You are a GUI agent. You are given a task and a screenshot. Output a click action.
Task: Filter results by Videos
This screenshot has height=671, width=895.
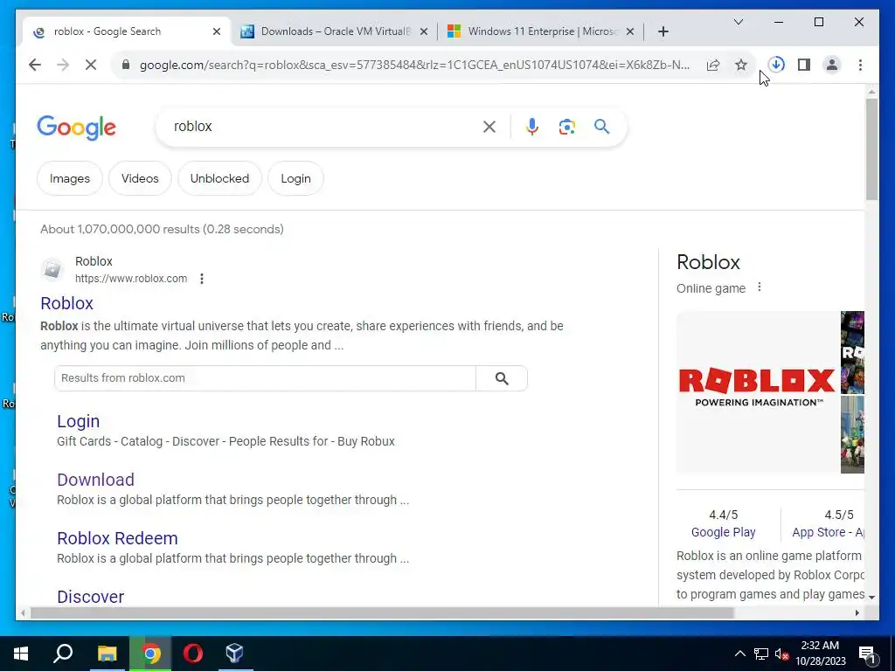pyautogui.click(x=140, y=178)
